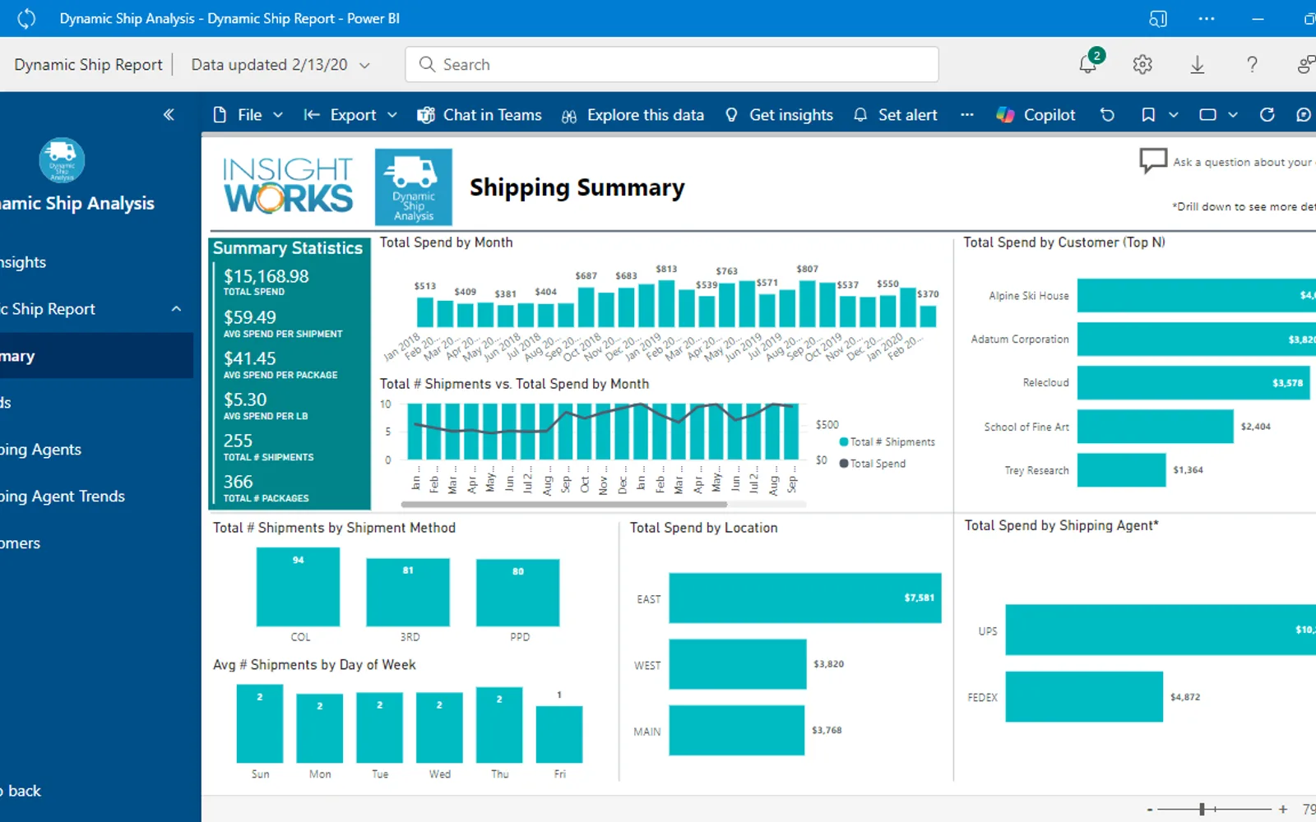Click the bookmark icon in toolbar
The height and width of the screenshot is (822, 1316).
1148,115
